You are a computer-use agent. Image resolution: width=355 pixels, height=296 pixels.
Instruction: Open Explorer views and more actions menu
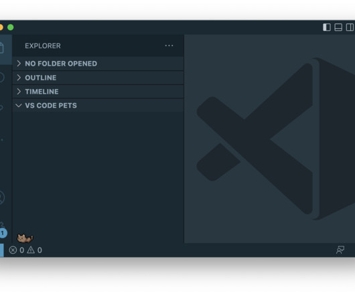click(169, 46)
